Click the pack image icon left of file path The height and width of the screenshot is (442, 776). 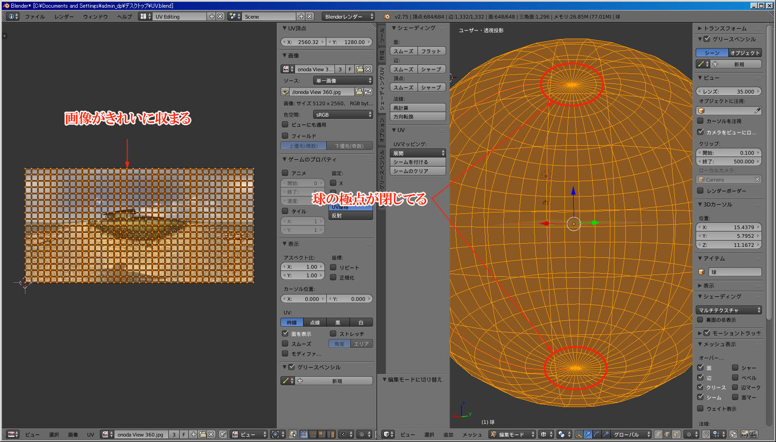point(285,92)
